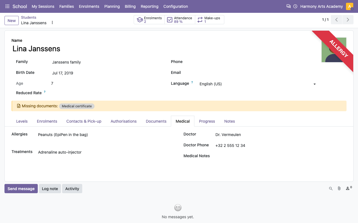Open the Enrolments top menu

pos(89,6)
